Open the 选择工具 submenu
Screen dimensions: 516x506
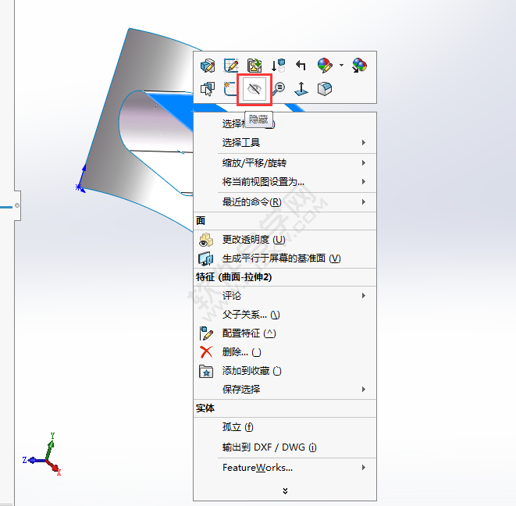[x=285, y=143]
